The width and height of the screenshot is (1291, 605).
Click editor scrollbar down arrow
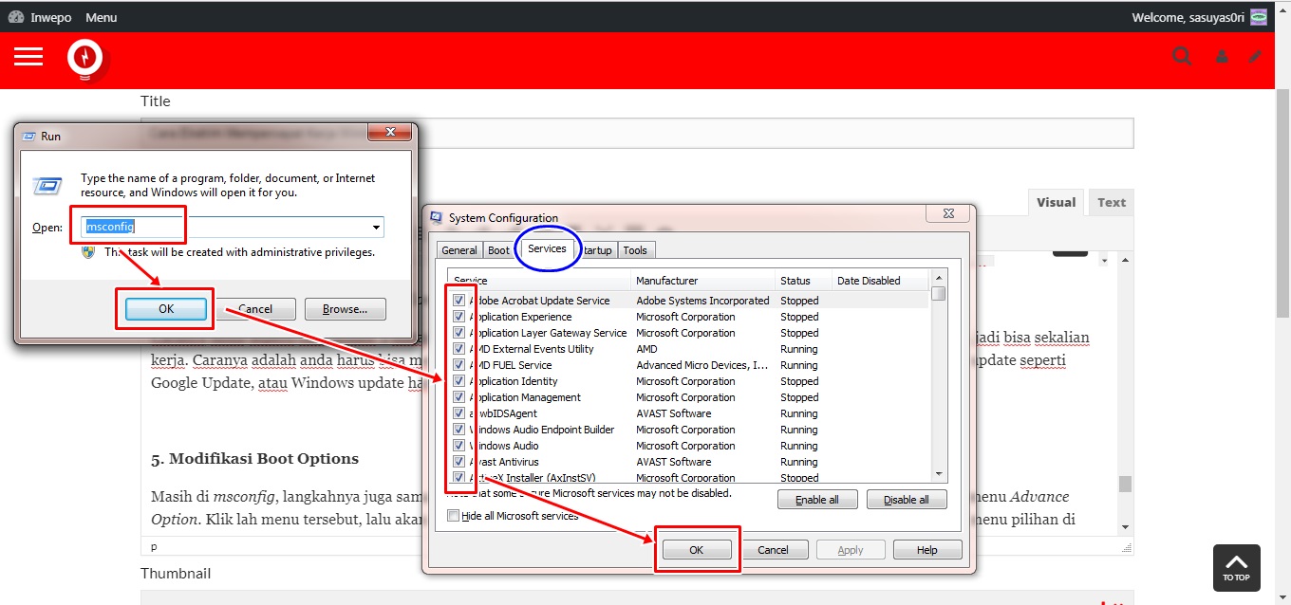click(x=1125, y=527)
